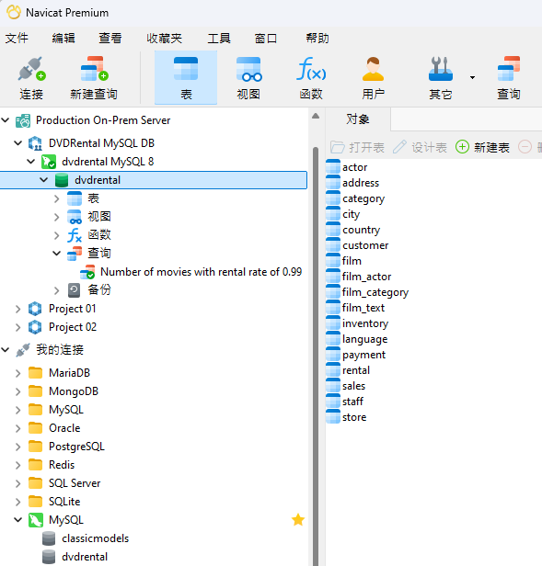Open the File (文件) menu
Viewport: 542px width, 566px height.
pos(17,38)
